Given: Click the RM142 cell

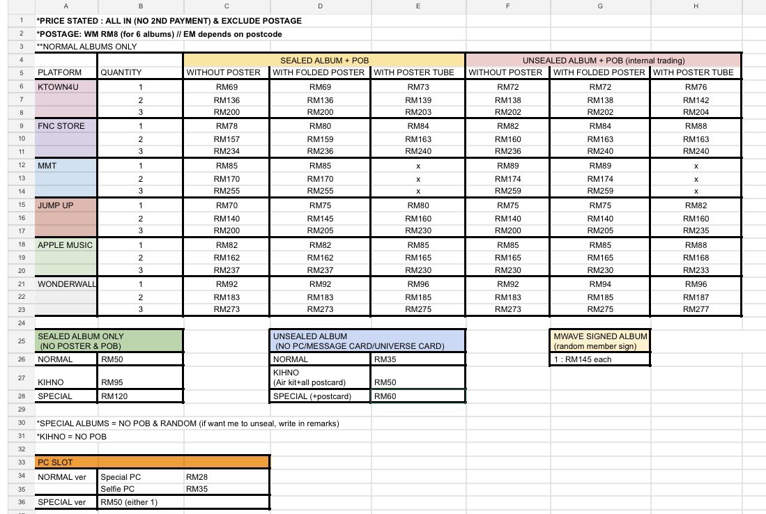Looking at the screenshot, I should point(696,100).
